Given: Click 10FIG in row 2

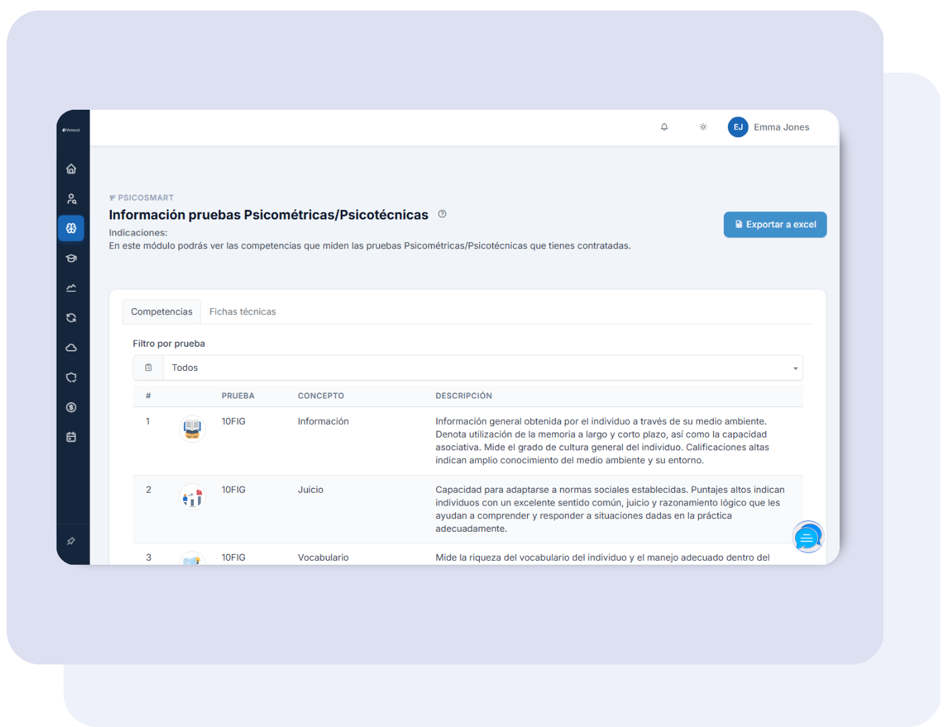Looking at the screenshot, I should [234, 489].
